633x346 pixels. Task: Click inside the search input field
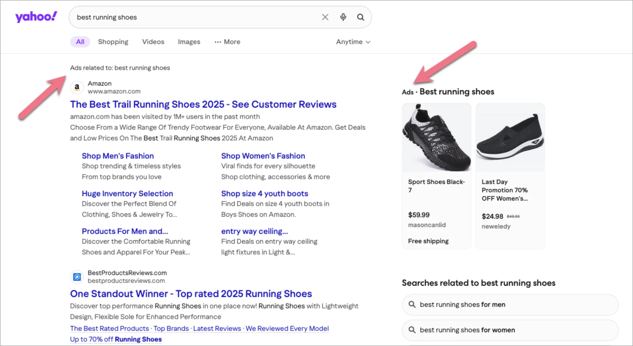click(198, 17)
